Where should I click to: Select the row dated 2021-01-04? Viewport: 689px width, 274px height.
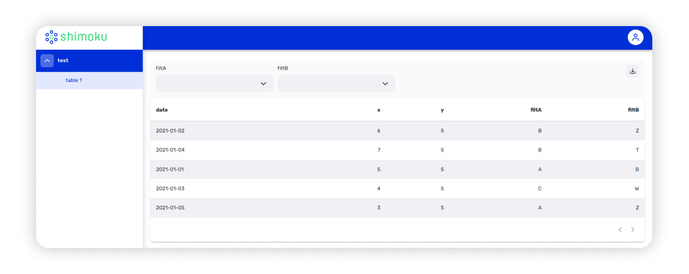[398, 150]
